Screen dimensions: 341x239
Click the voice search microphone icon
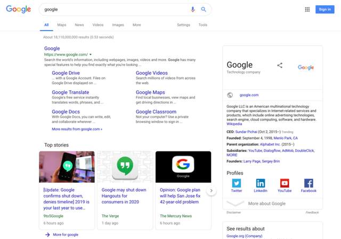tap(193, 10)
